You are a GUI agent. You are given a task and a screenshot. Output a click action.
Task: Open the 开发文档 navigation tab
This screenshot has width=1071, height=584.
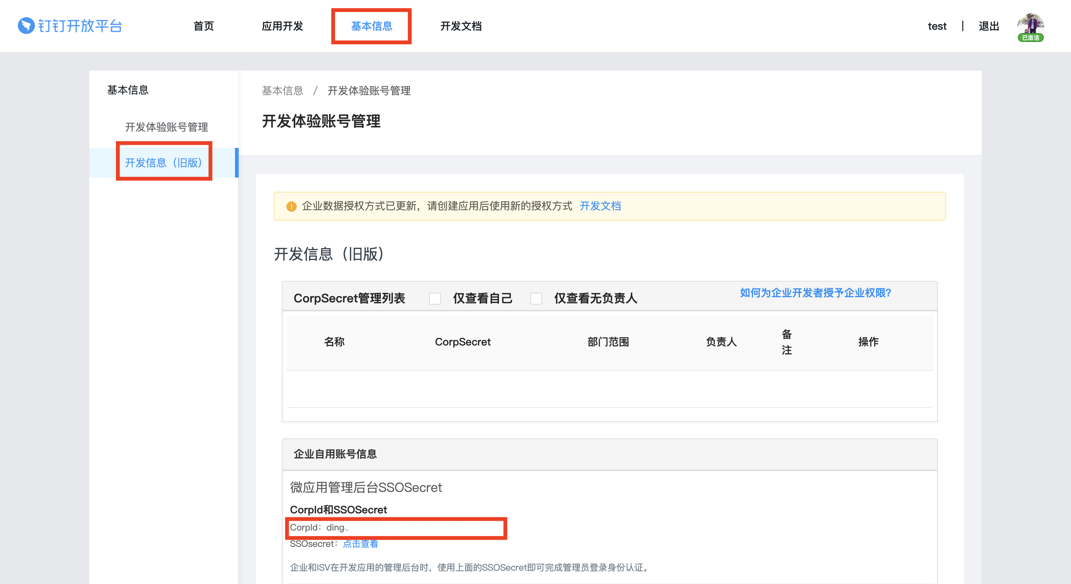(x=461, y=26)
